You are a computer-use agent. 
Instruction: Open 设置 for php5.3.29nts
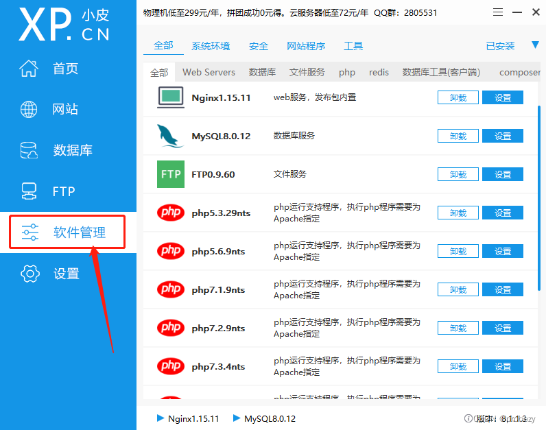pos(503,213)
